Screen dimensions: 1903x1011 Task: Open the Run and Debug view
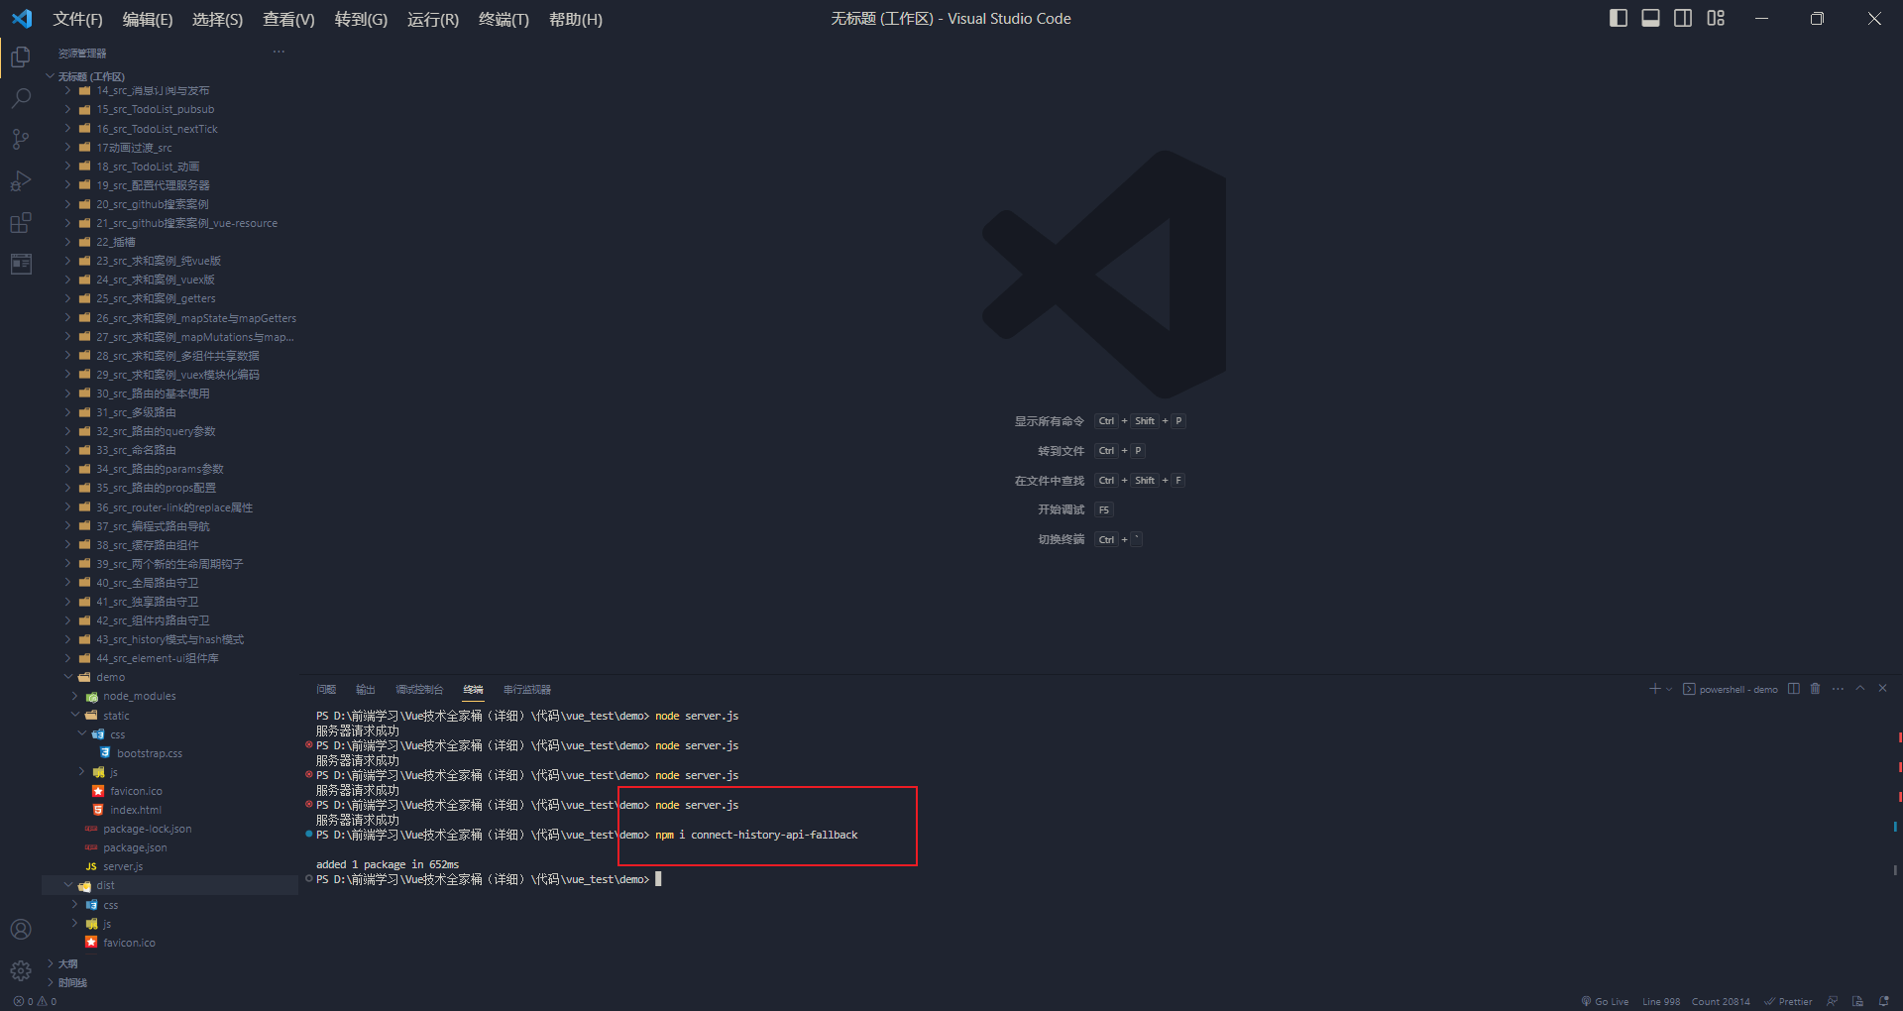(21, 181)
